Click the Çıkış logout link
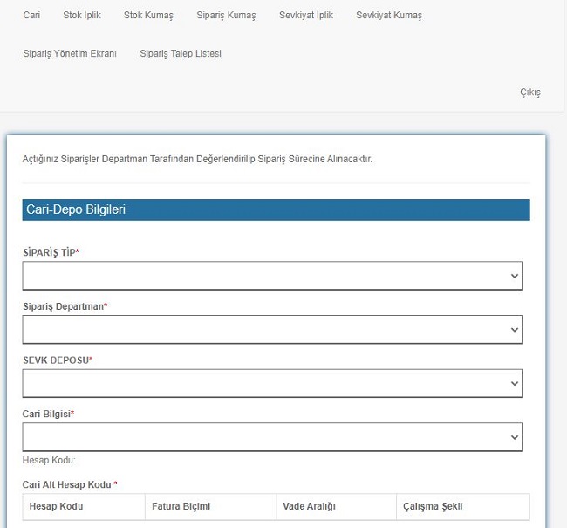Image resolution: width=567 pixels, height=528 pixels. [x=530, y=92]
